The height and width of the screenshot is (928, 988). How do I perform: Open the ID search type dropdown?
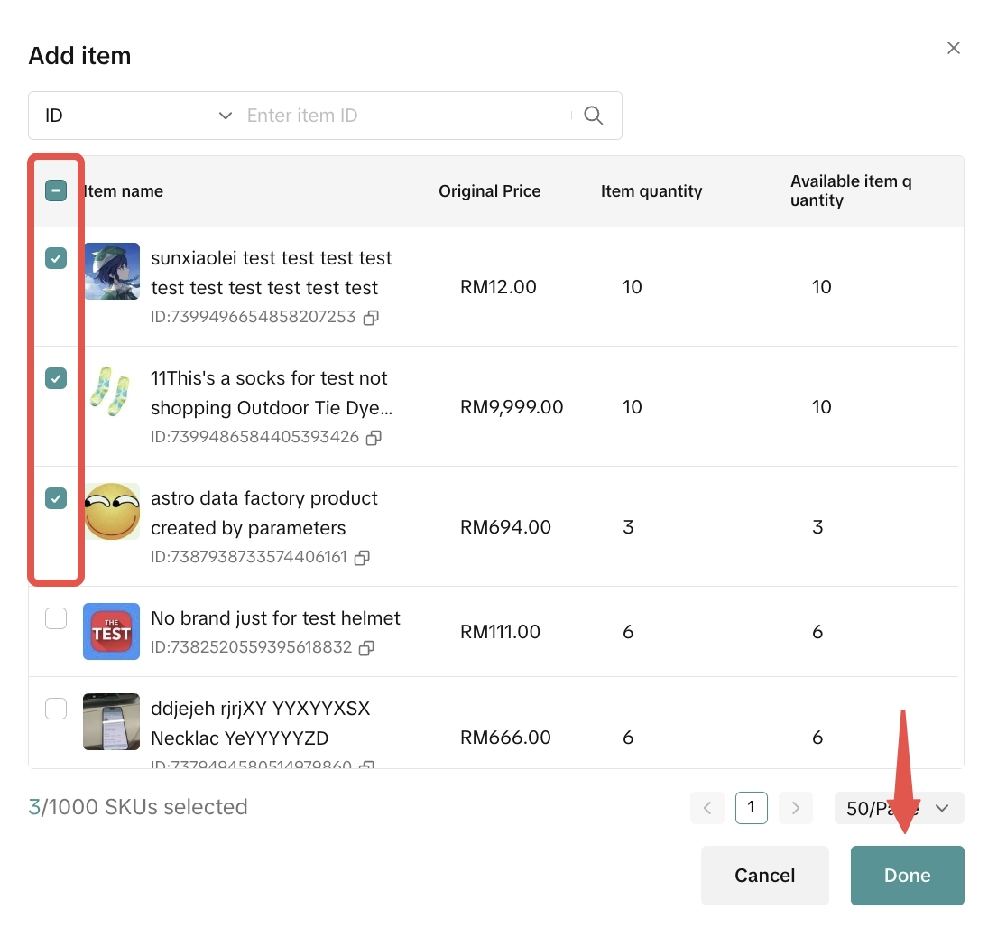coord(138,116)
